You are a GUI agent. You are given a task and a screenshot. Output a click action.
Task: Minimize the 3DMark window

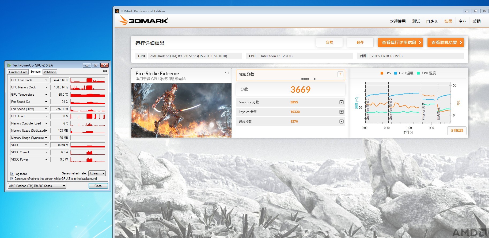(467, 11)
